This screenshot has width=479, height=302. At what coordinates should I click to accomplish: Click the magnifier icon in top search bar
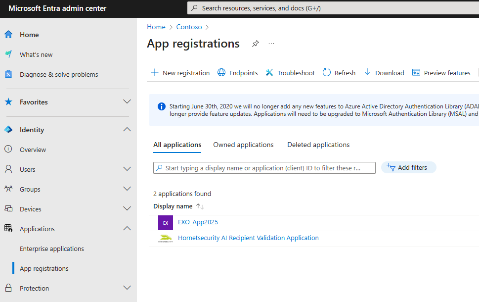click(x=194, y=8)
